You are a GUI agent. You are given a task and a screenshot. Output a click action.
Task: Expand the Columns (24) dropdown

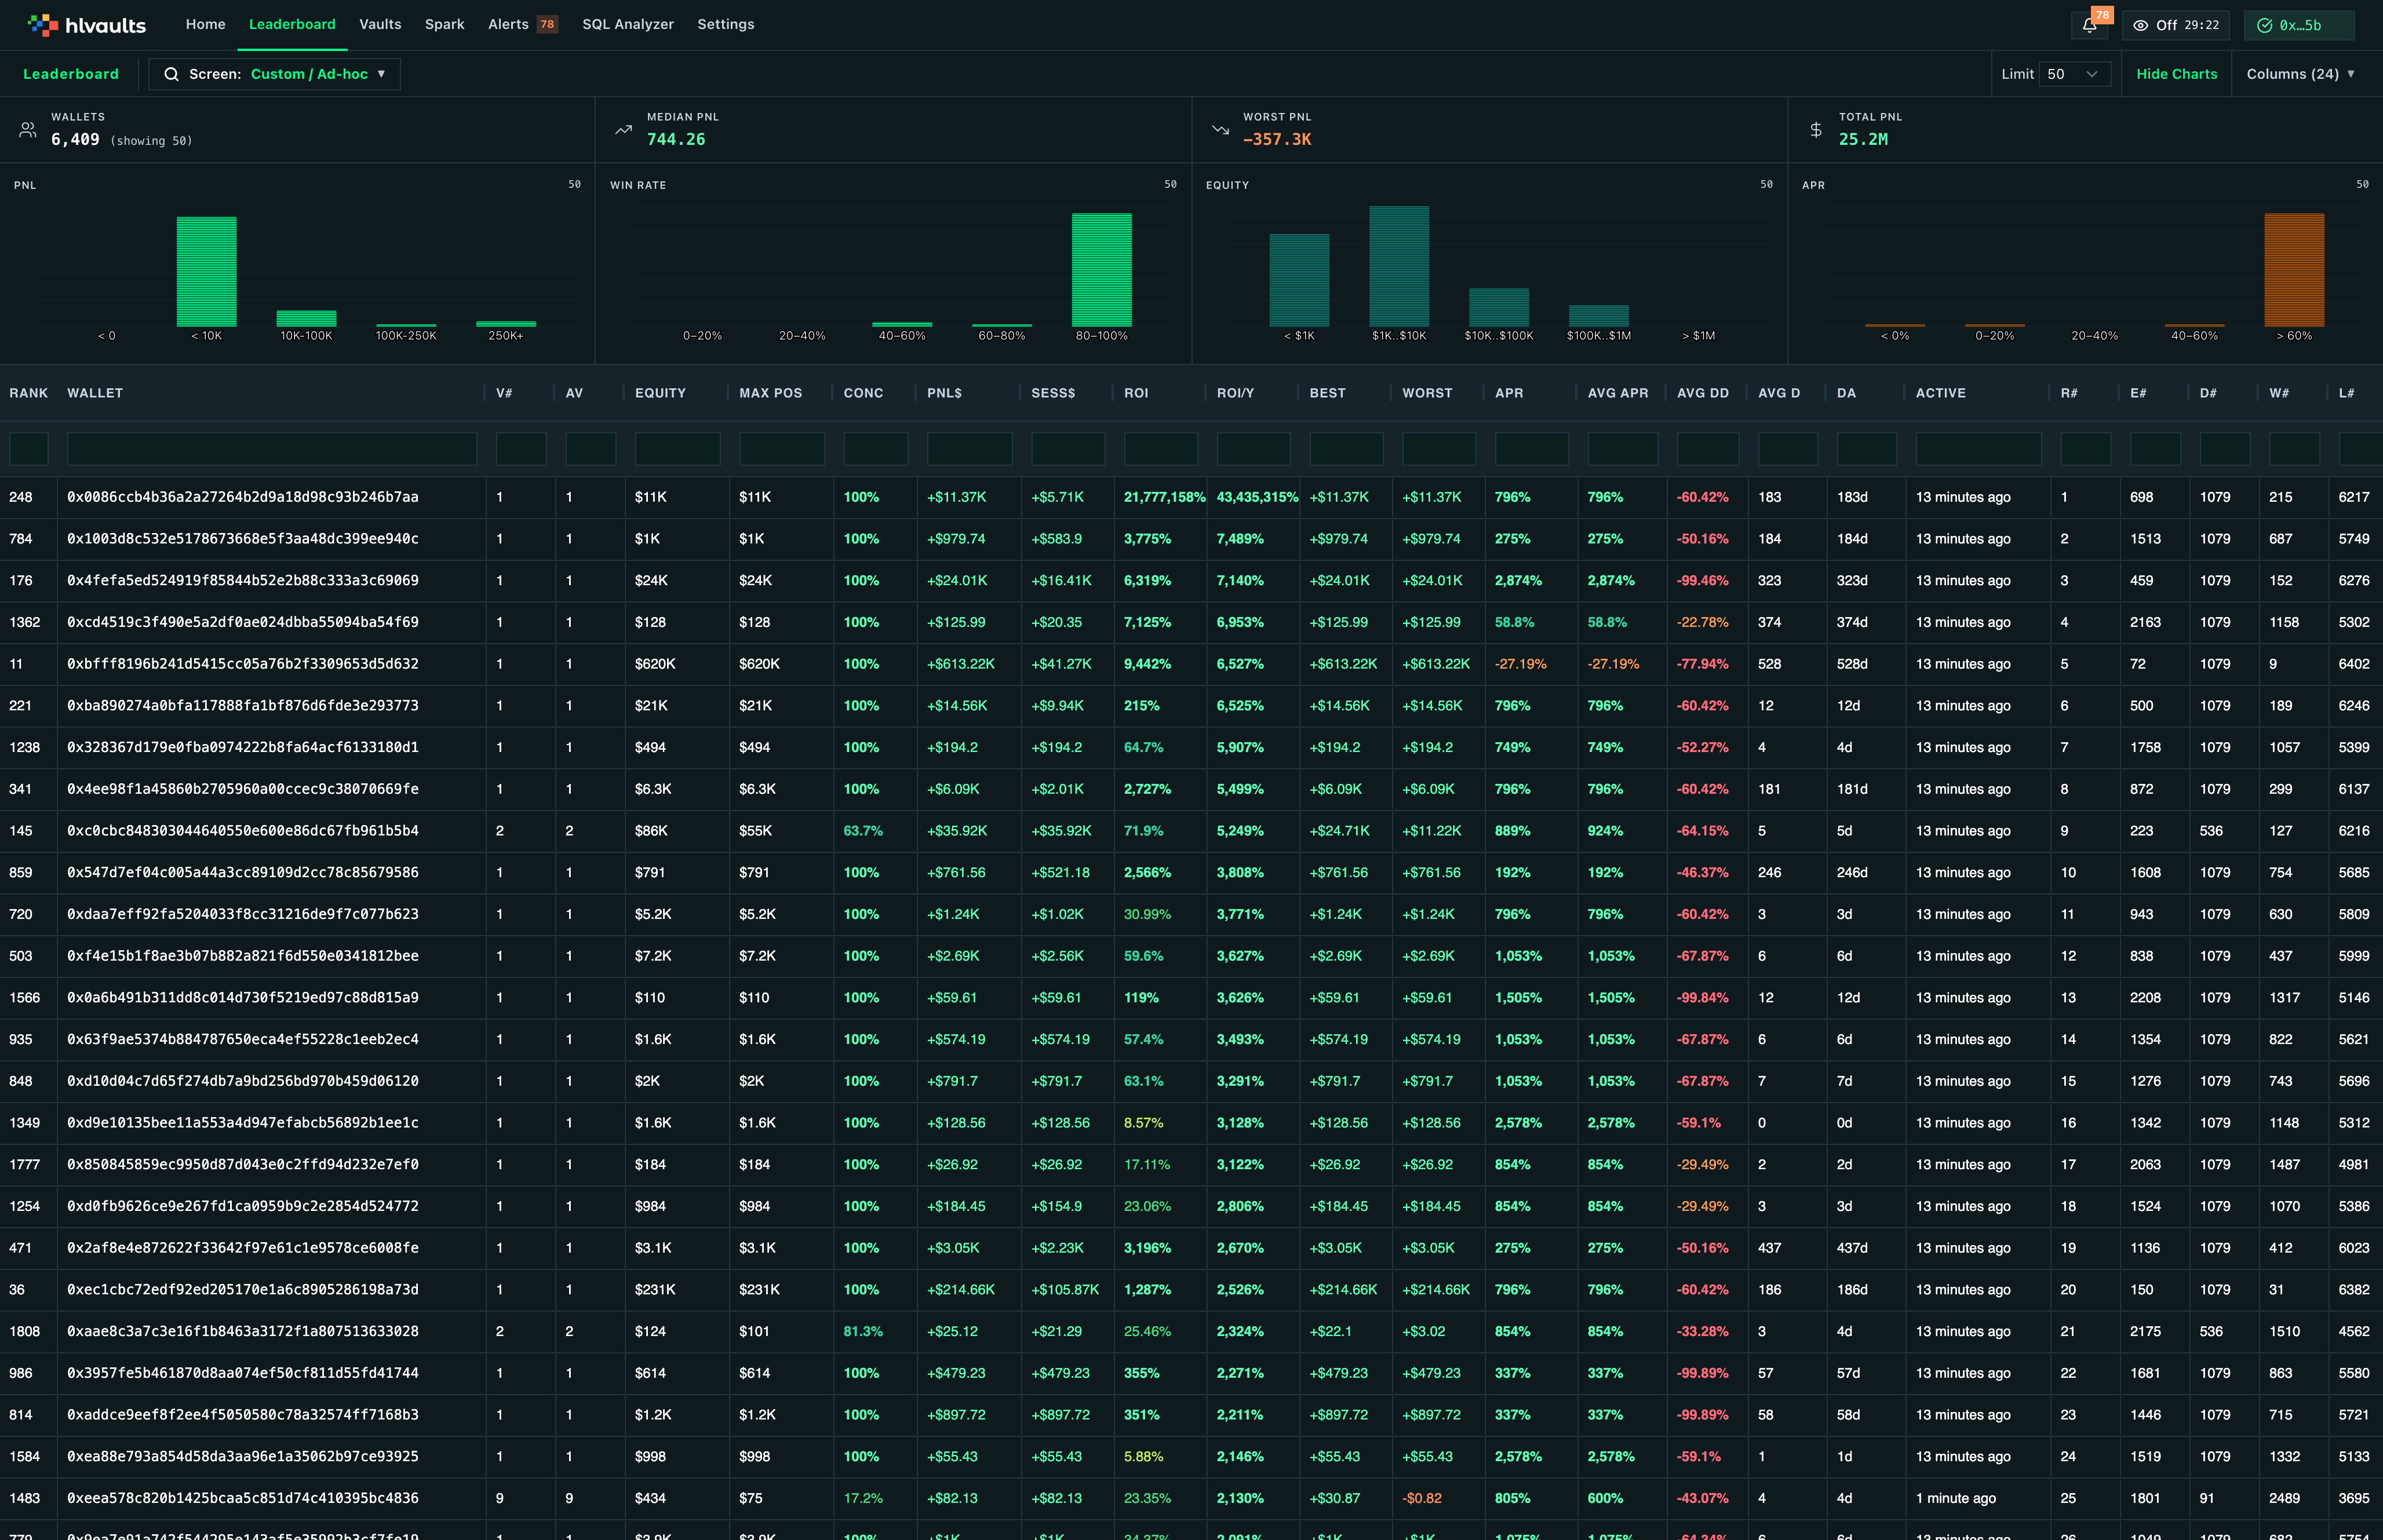(2300, 74)
